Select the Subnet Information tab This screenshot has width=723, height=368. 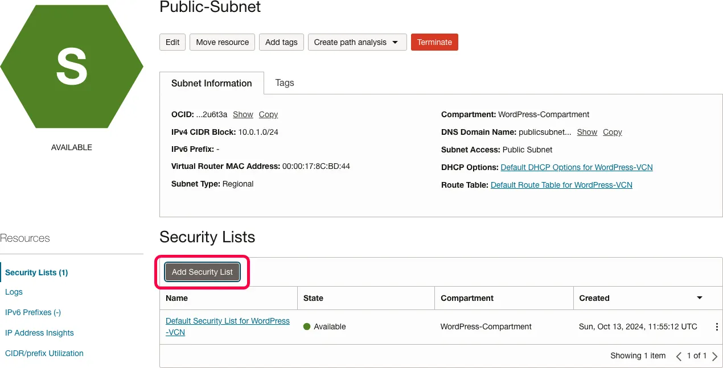(212, 83)
